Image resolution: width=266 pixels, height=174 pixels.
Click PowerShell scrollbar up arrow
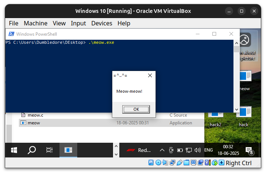click(236, 43)
